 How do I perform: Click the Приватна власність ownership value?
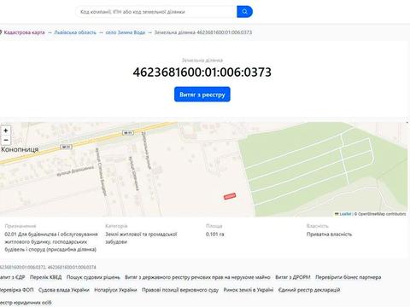pos(329,235)
